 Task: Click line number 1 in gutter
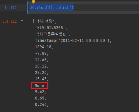pyautogui.click(x=23, y=8)
